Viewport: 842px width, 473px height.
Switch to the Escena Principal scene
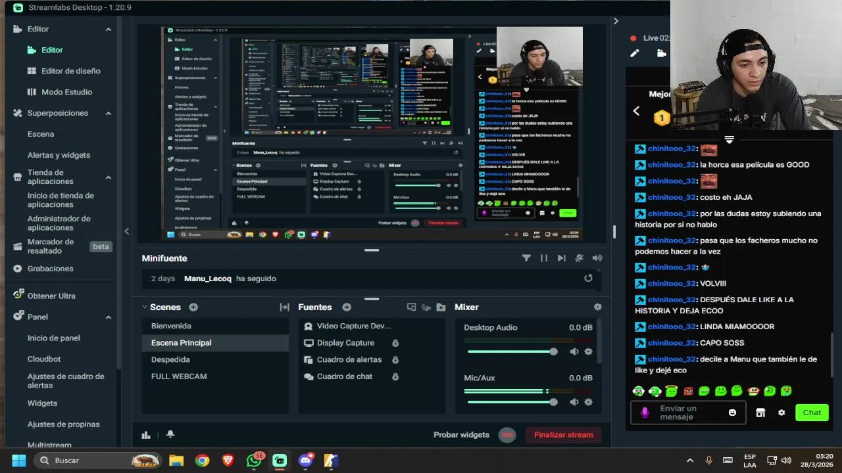(215, 343)
